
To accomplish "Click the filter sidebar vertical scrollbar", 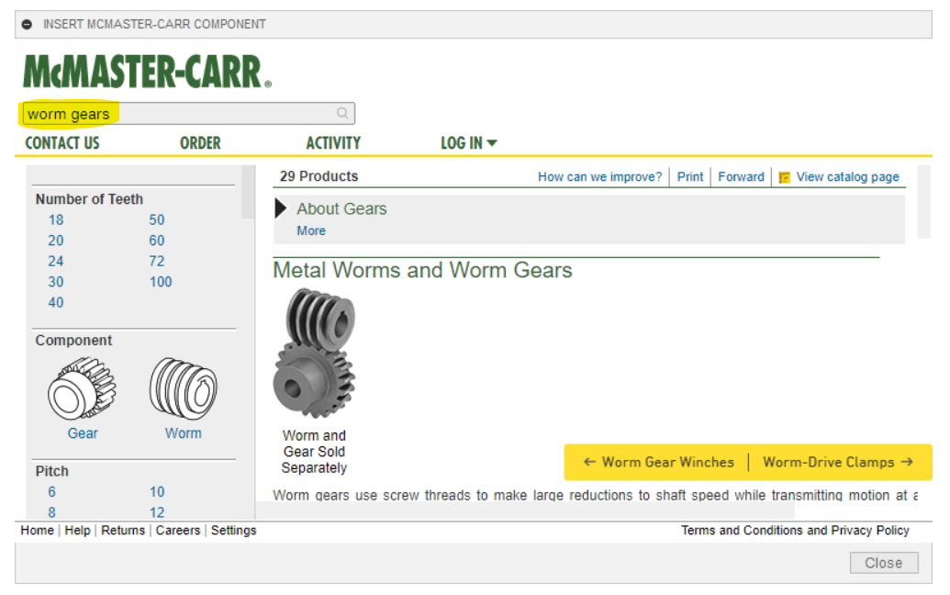I will pyautogui.click(x=248, y=192).
